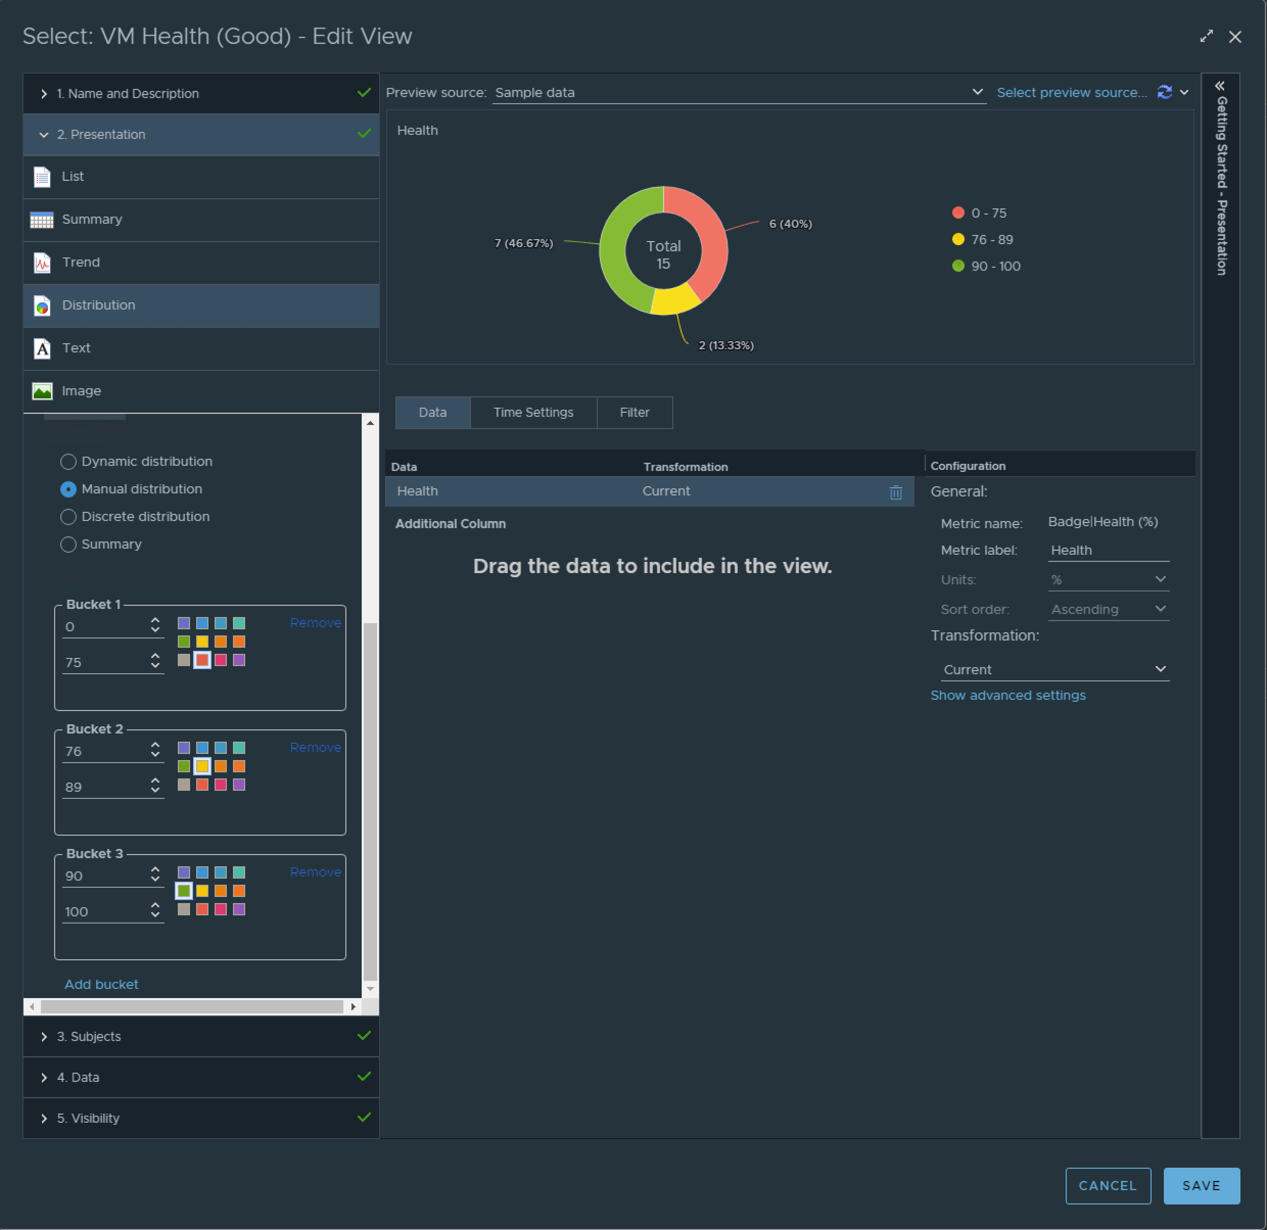Click the Save button
Viewport: 1267px width, 1230px height.
coord(1201,1186)
